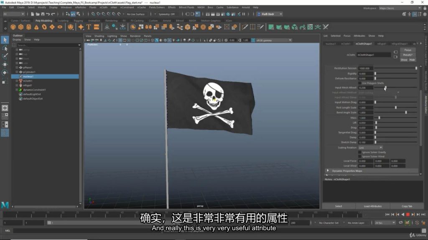
Task: Select the nucleus1 row in Outliner
Action: tap(45, 77)
